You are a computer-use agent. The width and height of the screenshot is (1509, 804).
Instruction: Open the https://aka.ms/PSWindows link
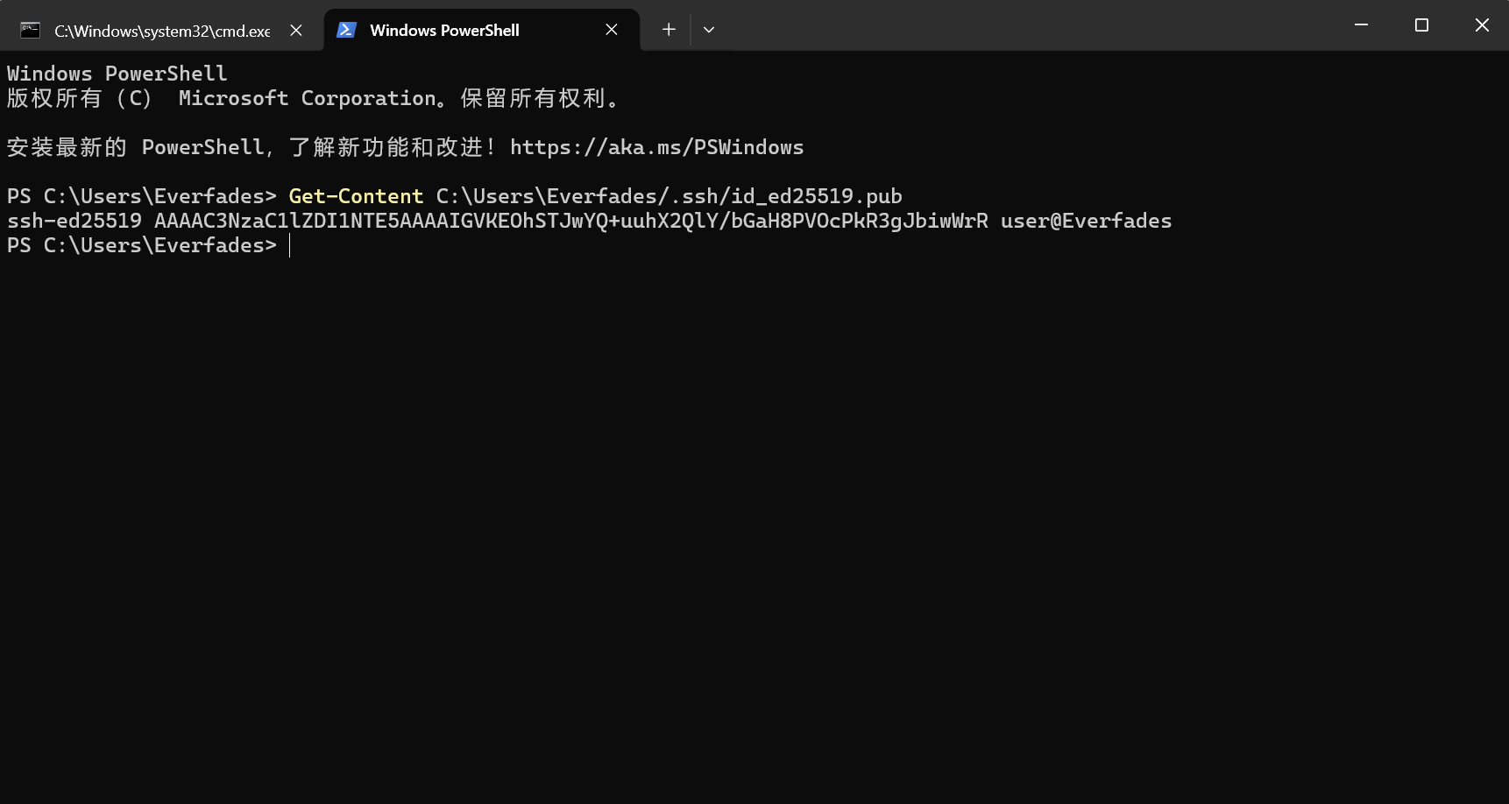tap(657, 147)
